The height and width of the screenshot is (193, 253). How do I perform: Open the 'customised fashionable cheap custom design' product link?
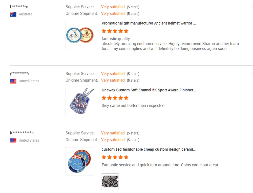(x=149, y=149)
